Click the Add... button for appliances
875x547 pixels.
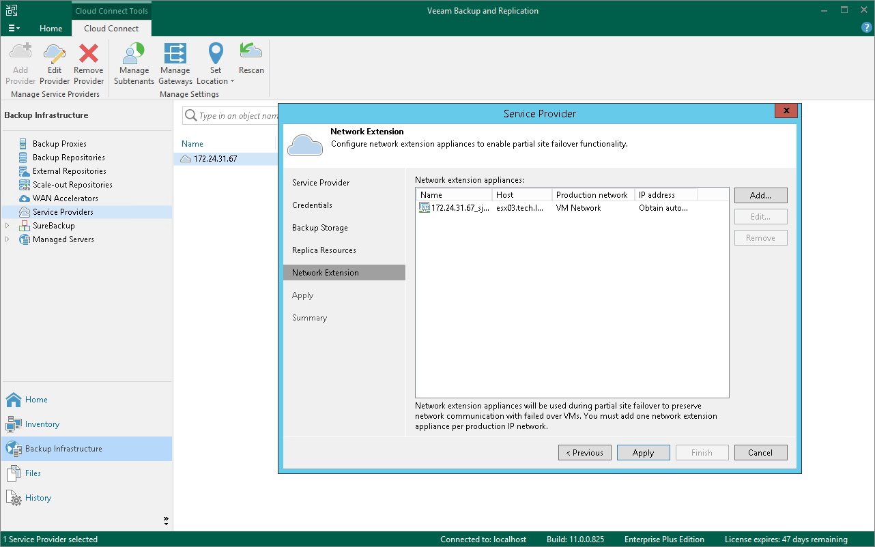pos(761,196)
